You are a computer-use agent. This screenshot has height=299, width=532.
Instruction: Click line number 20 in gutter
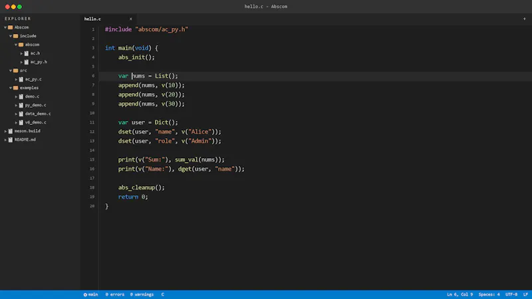(92, 206)
